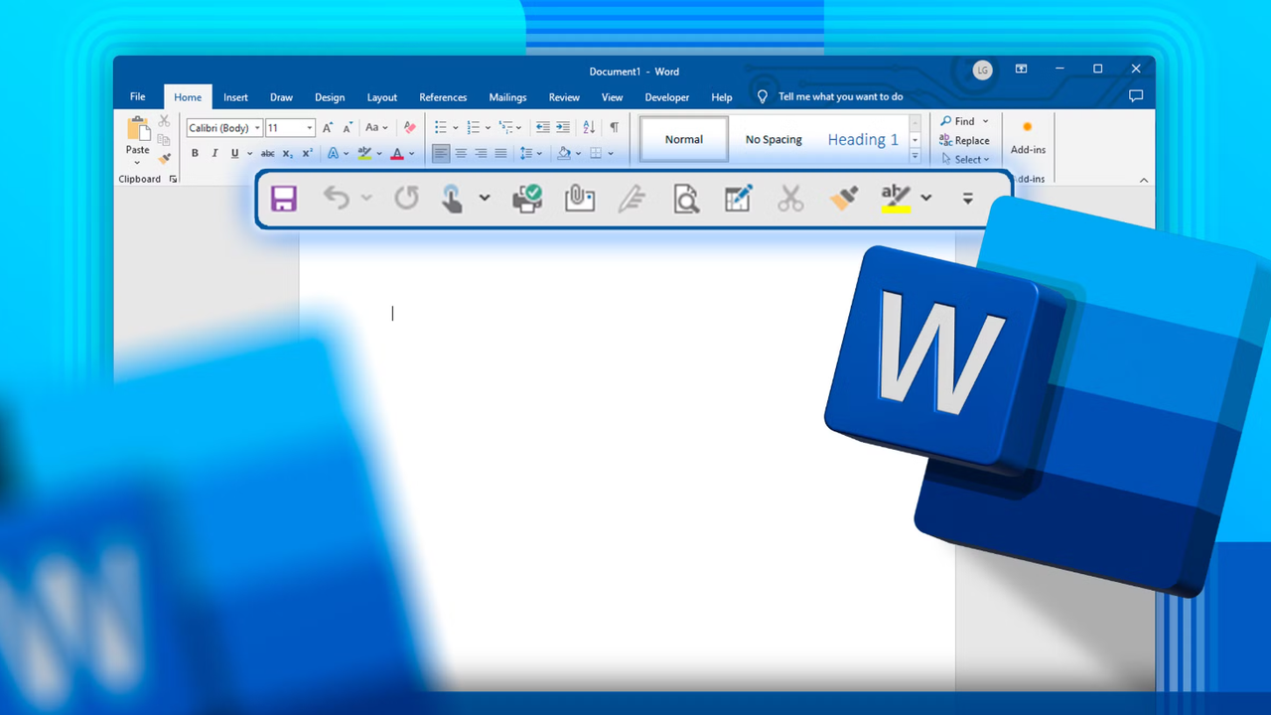The image size is (1271, 715).
Task: Expand the Paste options arrow
Action: coord(138,163)
